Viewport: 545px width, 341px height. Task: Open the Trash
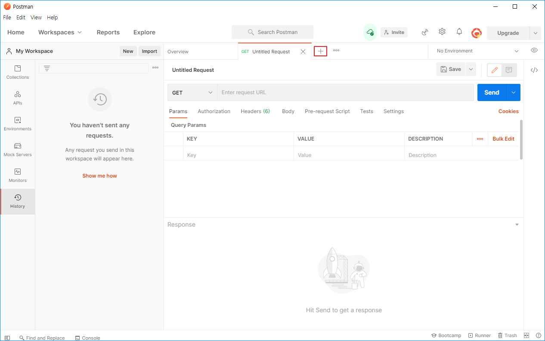click(x=507, y=335)
